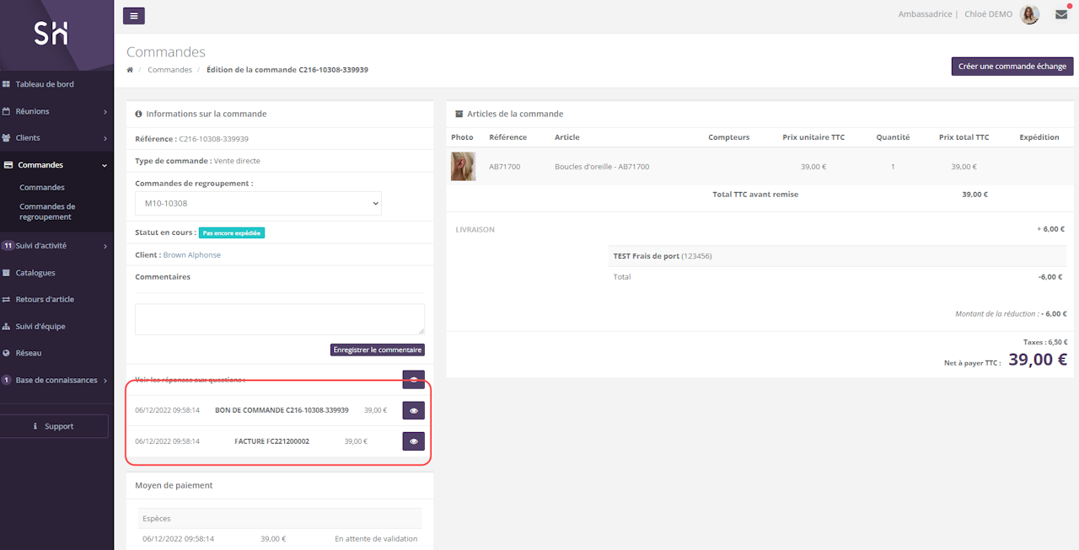
Task: Click Créer une commande échange button
Action: 1012,67
